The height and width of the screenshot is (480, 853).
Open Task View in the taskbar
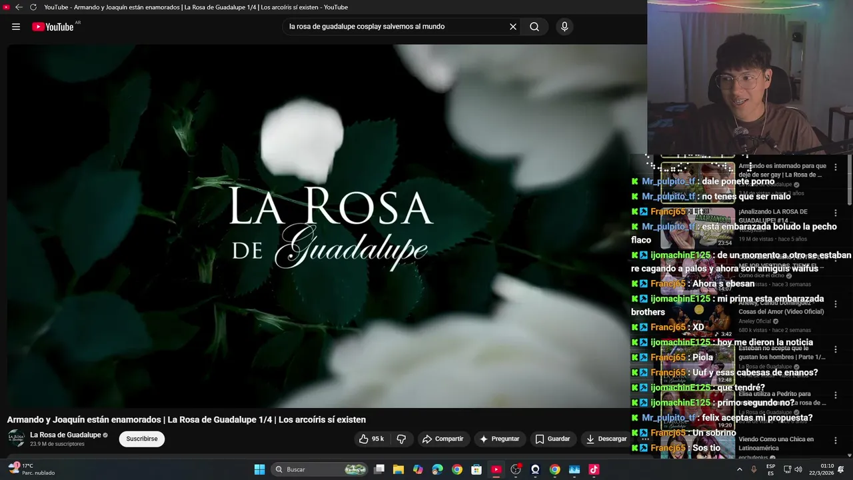point(379,469)
